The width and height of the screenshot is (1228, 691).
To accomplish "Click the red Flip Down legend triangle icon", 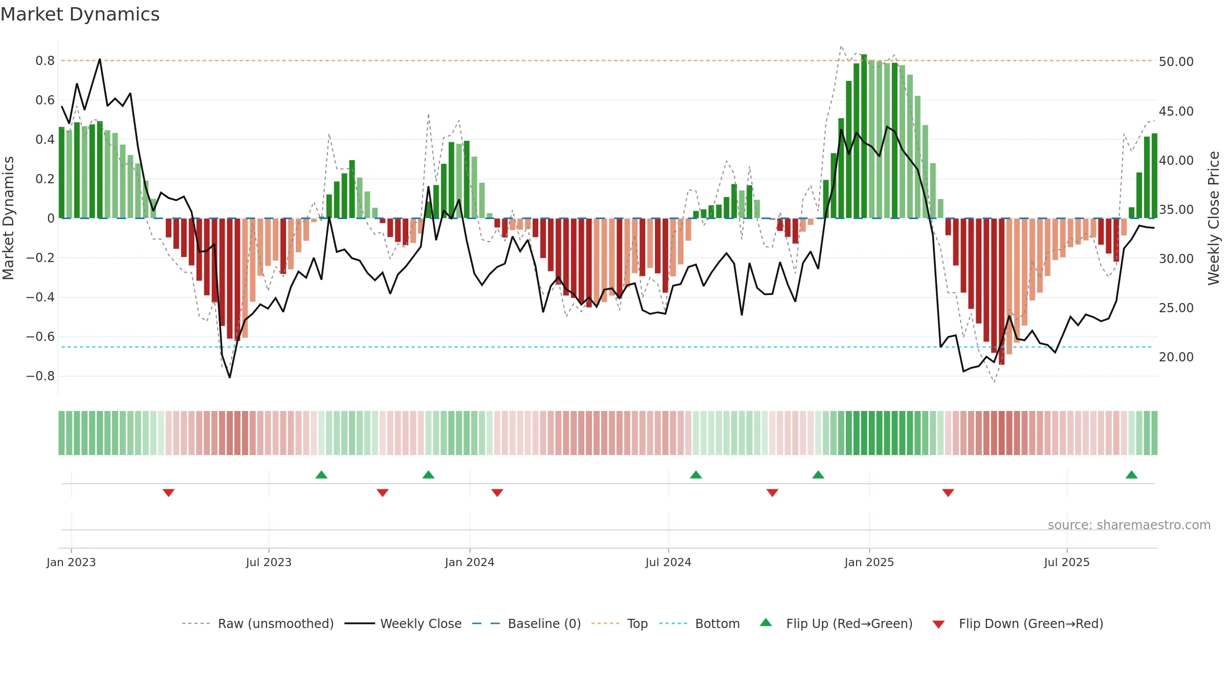I will click(938, 624).
